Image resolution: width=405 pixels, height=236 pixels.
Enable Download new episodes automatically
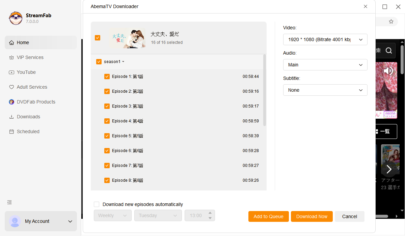(97, 204)
